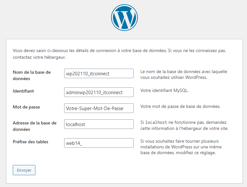Click the 'Identifiant' label
The width and height of the screenshot is (247, 187).
[23, 91]
